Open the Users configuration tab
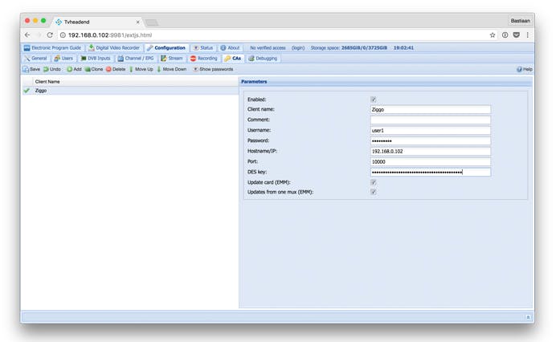The height and width of the screenshot is (342, 556). coord(63,59)
